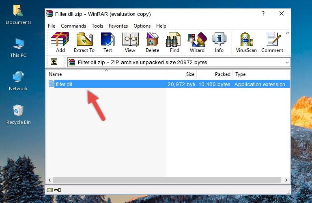Click the Add toolbar icon
The image size is (312, 203).
tap(60, 42)
